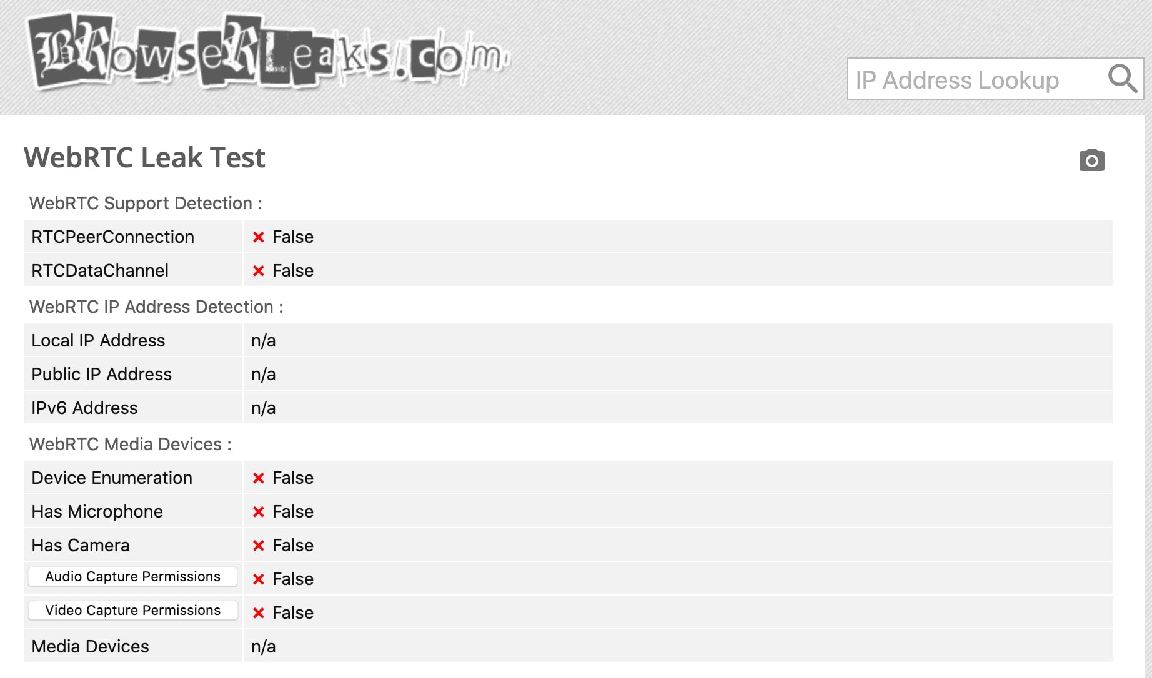The width and height of the screenshot is (1152, 678).
Task: Select the Public IP Address n/a value
Action: (x=263, y=374)
